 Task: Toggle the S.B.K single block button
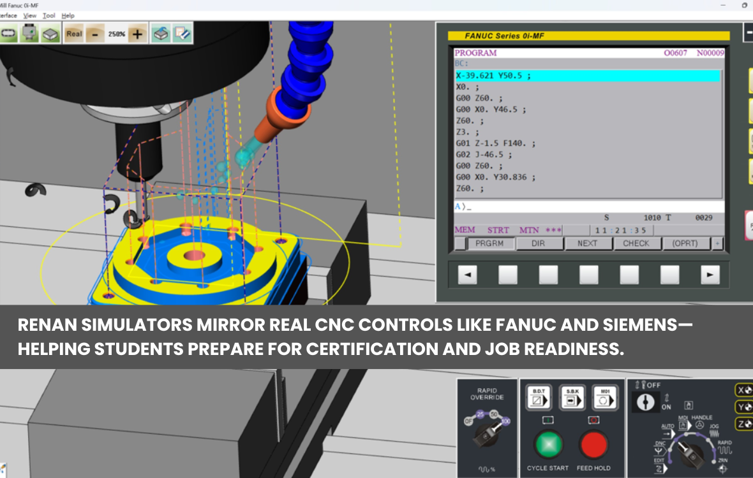[x=572, y=398]
